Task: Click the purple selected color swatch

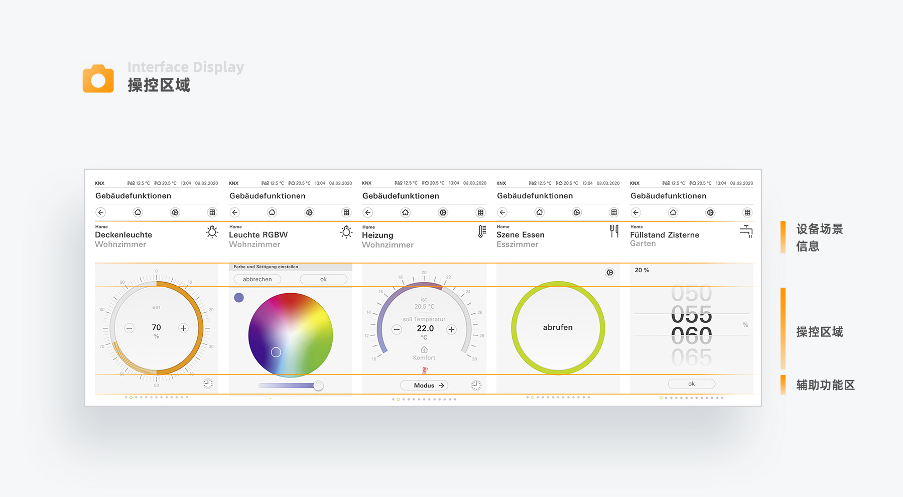Action: click(x=239, y=298)
